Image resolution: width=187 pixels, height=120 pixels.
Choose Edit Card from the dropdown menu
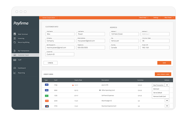[x=160, y=89]
